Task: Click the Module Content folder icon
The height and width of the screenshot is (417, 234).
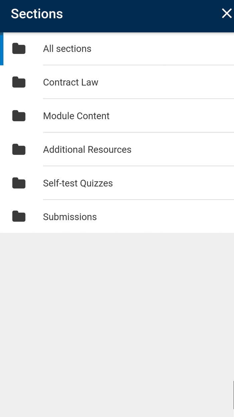Action: [x=19, y=116]
